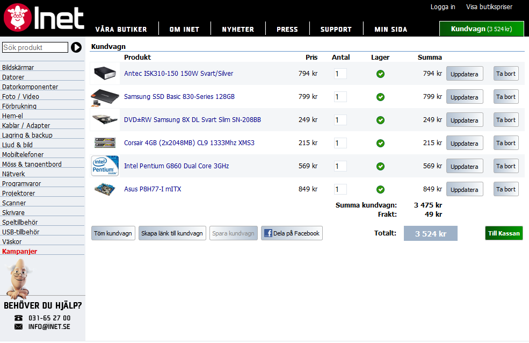Click the Facebook icon on share button
The width and height of the screenshot is (529, 343).
coord(268,233)
